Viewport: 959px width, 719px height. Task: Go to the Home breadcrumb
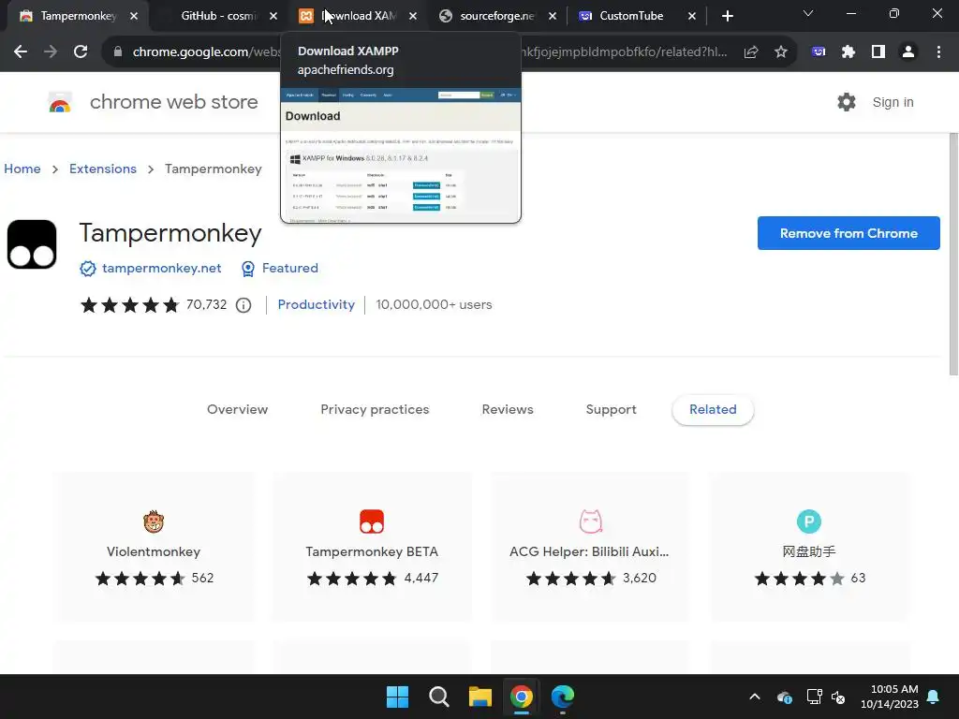(x=22, y=169)
